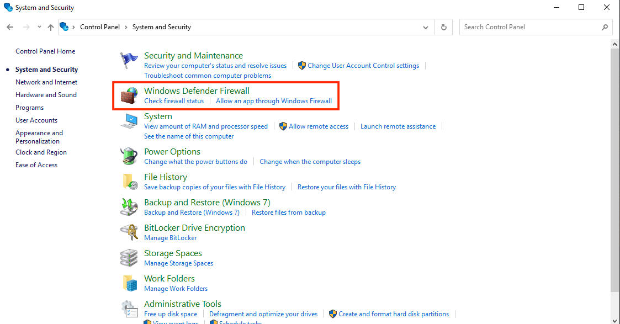Select User Accounts in the sidebar

(36, 120)
